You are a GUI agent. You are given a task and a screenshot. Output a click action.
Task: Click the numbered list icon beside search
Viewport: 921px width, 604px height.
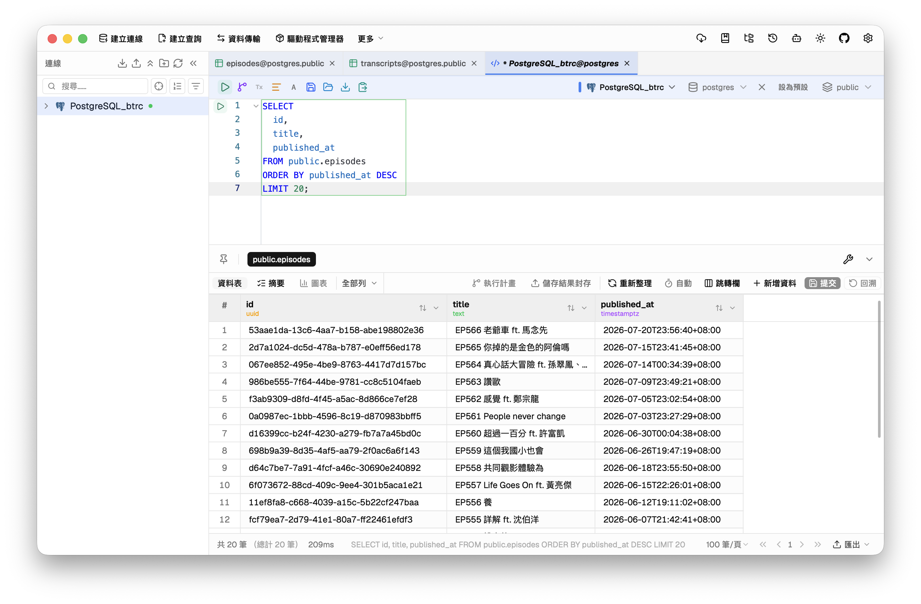click(177, 86)
